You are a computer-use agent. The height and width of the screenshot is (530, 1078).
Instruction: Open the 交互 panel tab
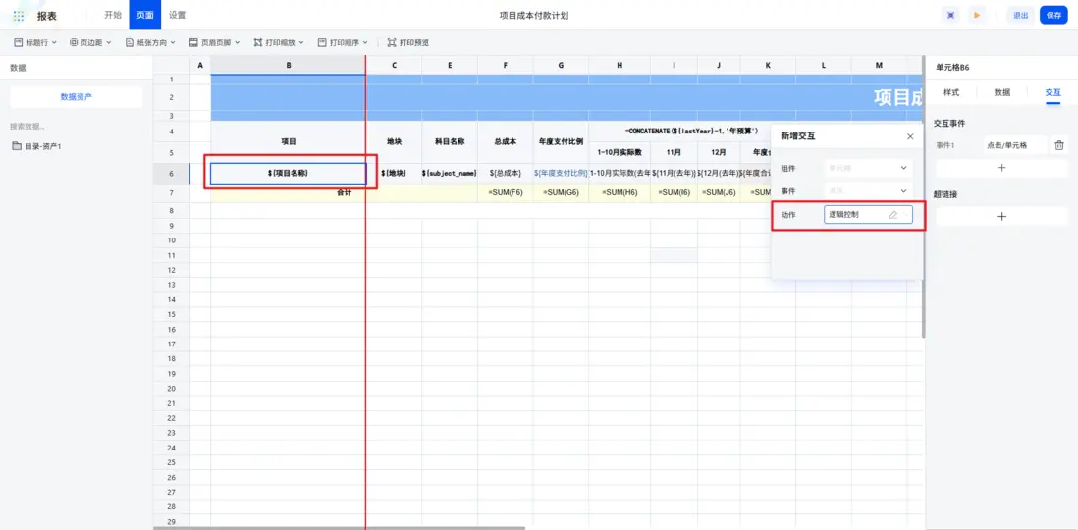[1052, 92]
